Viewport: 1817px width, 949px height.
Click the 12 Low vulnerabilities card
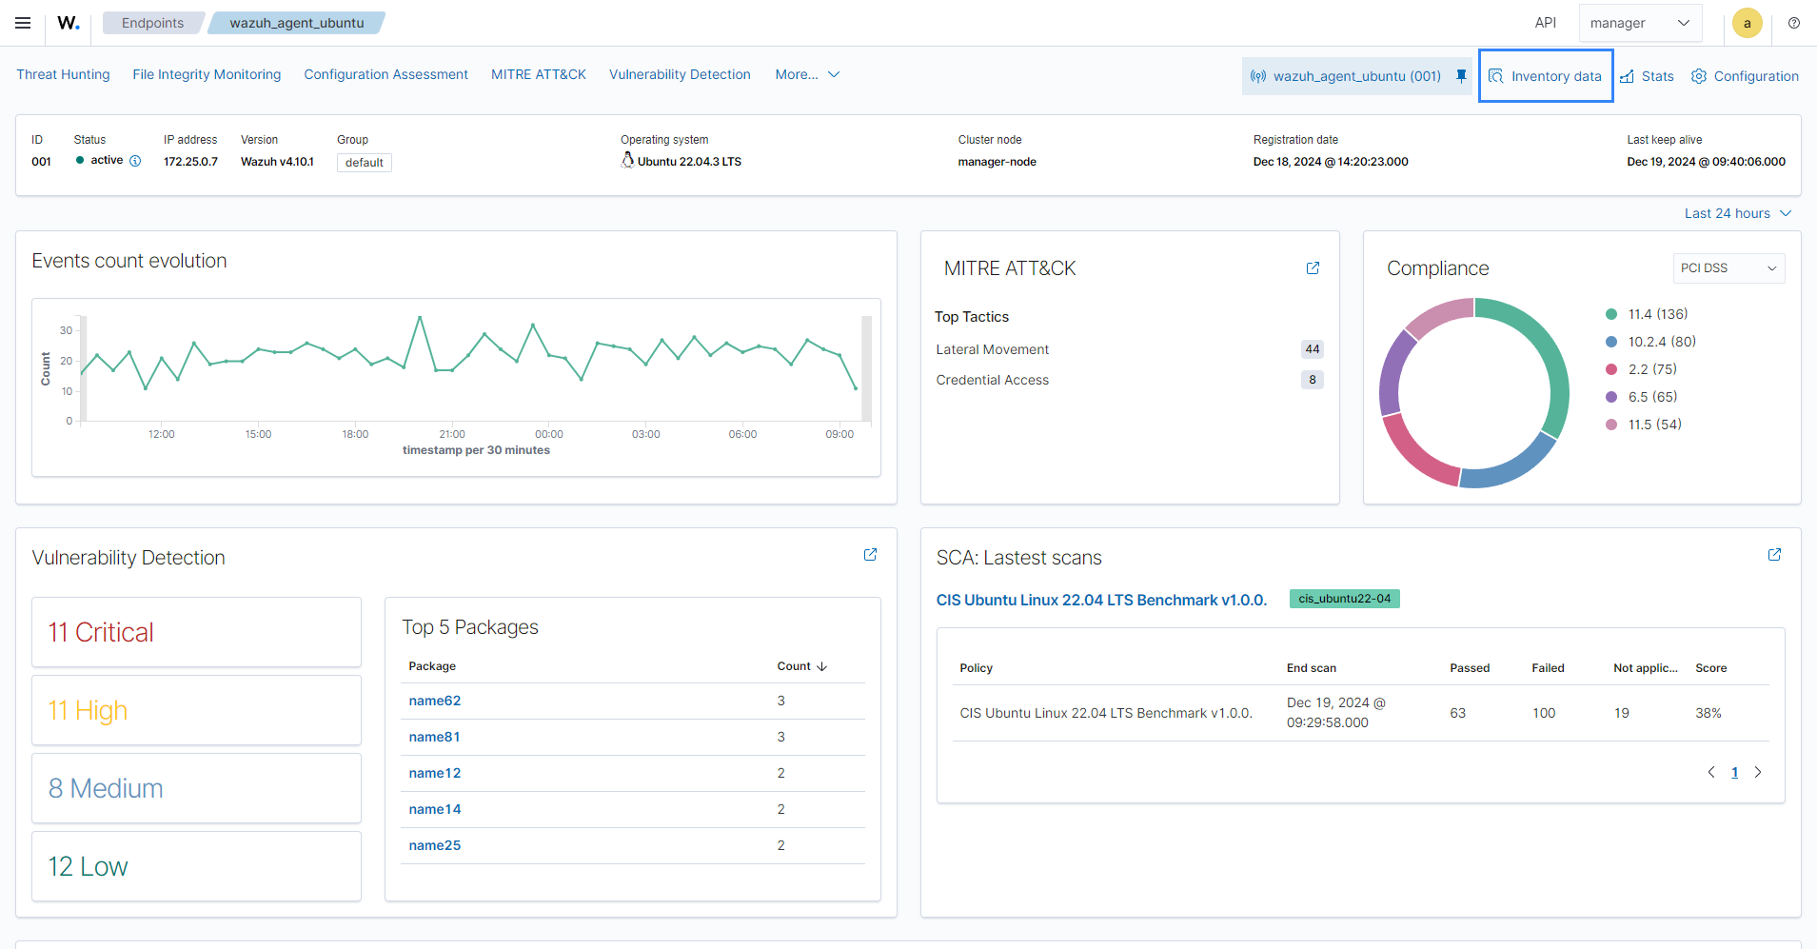click(196, 866)
